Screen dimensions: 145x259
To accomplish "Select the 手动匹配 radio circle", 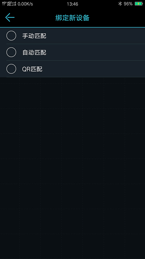I will click(x=11, y=36).
